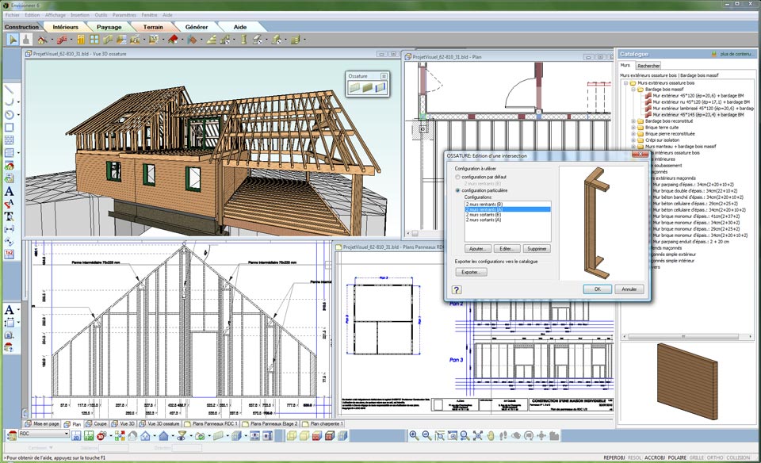Click the large text 'A' tool

[10, 191]
